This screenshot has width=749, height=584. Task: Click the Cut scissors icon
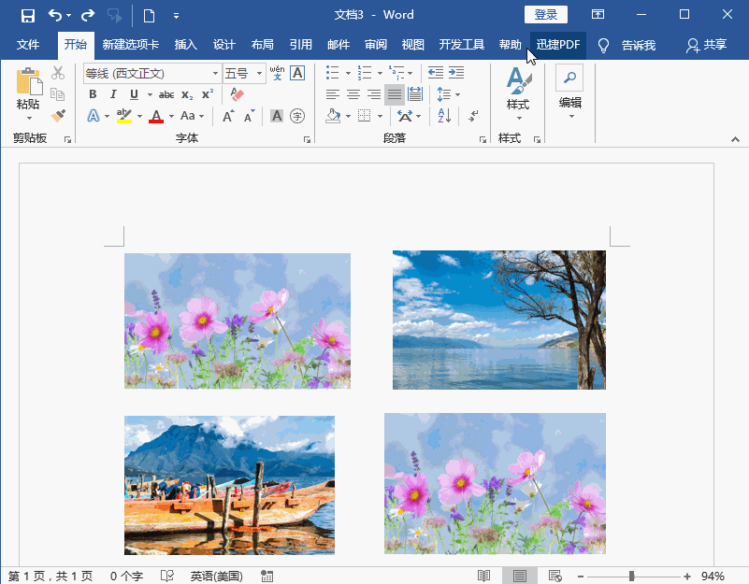pyautogui.click(x=58, y=73)
